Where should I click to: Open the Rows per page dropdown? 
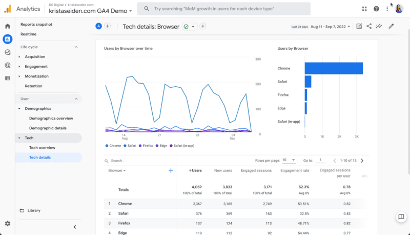click(289, 161)
